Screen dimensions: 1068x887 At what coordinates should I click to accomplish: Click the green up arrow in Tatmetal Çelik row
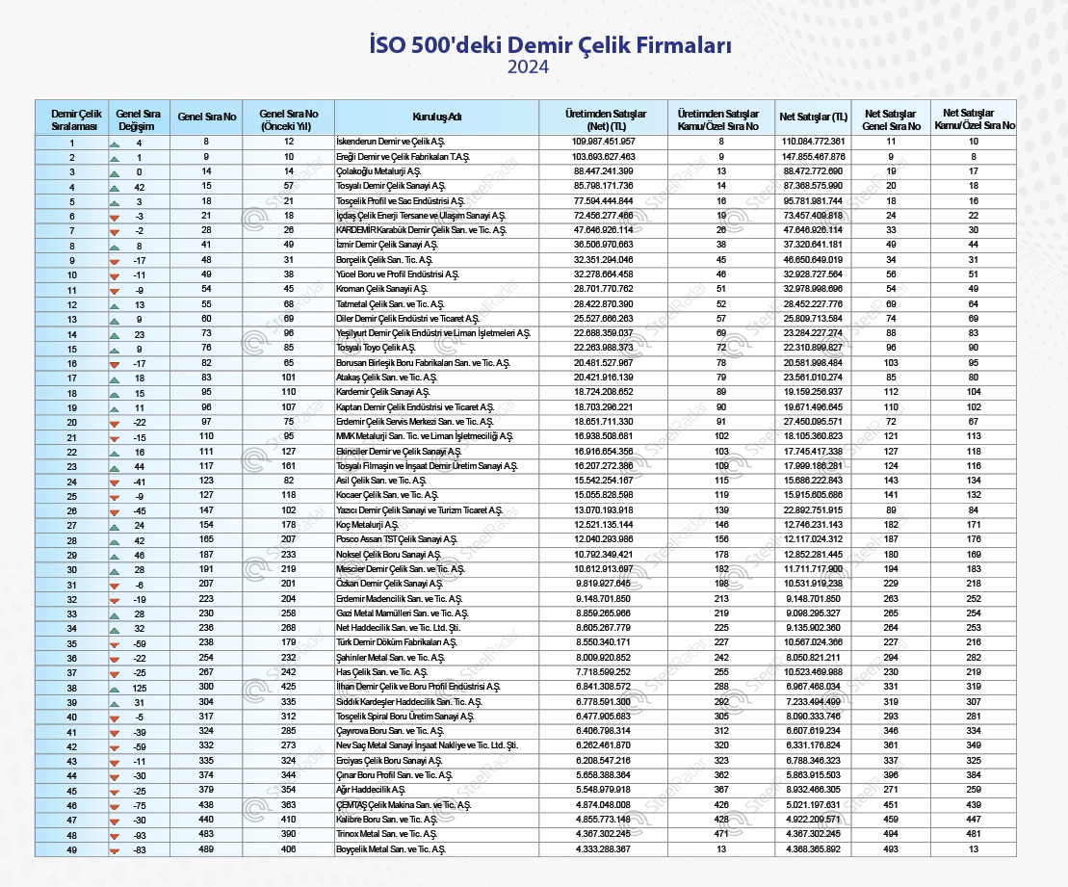coord(115,306)
